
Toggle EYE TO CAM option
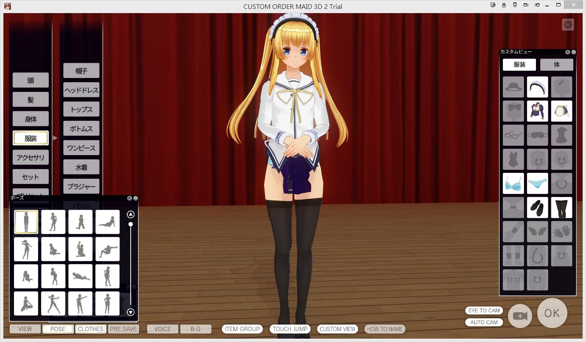click(x=484, y=311)
